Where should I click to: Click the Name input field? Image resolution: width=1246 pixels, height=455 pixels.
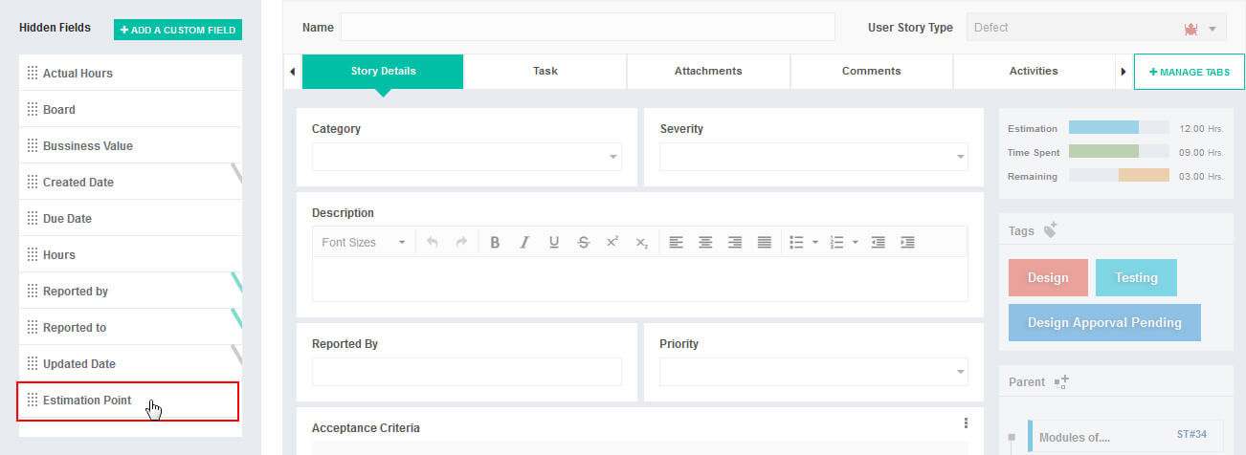[588, 28]
